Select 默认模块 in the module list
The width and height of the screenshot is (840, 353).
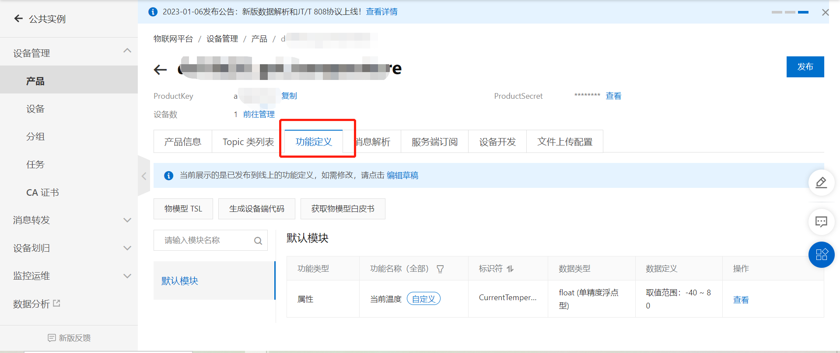pos(214,280)
